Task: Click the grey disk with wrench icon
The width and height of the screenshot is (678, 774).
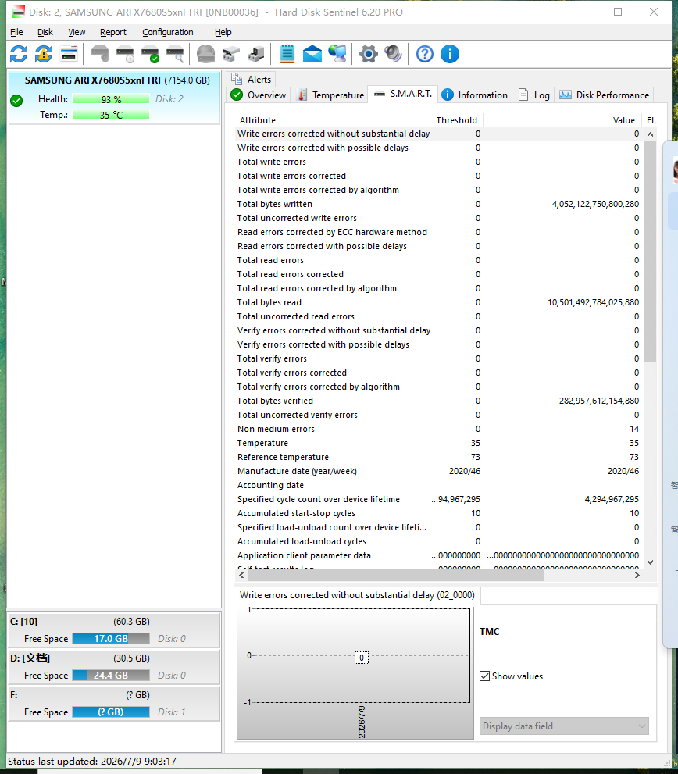Action: [100, 54]
